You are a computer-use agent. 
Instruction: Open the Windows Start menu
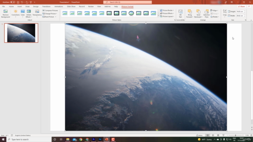pos(3,139)
